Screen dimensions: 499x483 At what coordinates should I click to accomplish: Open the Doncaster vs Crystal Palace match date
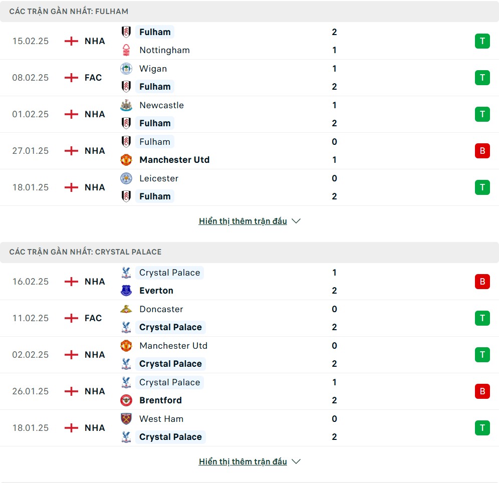(31, 318)
